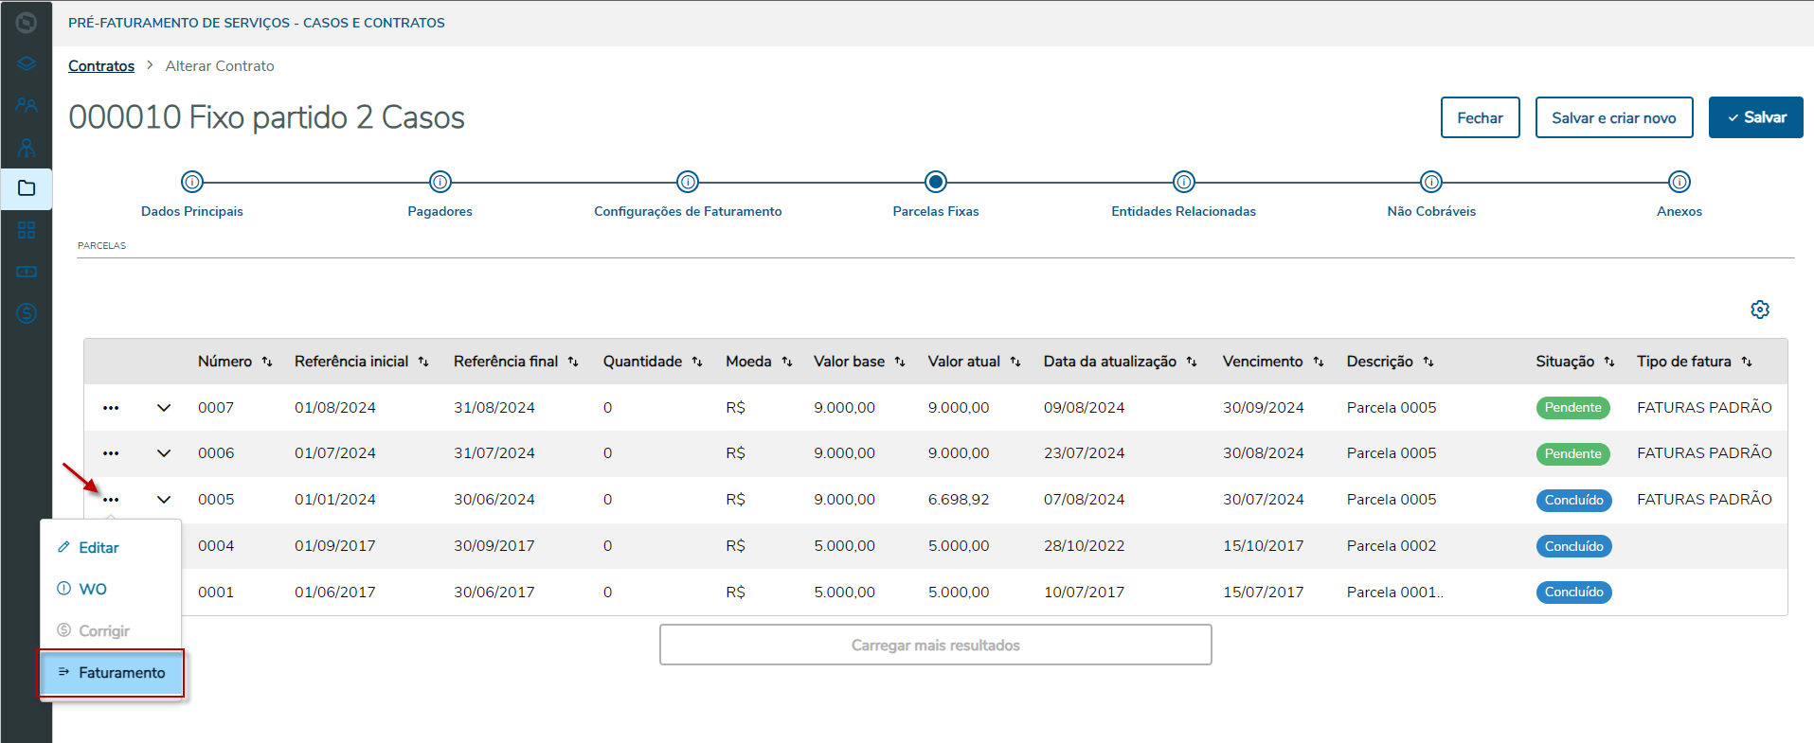Choose WO in the context menu
Viewport: 1814px width, 743px height.
tap(111, 589)
